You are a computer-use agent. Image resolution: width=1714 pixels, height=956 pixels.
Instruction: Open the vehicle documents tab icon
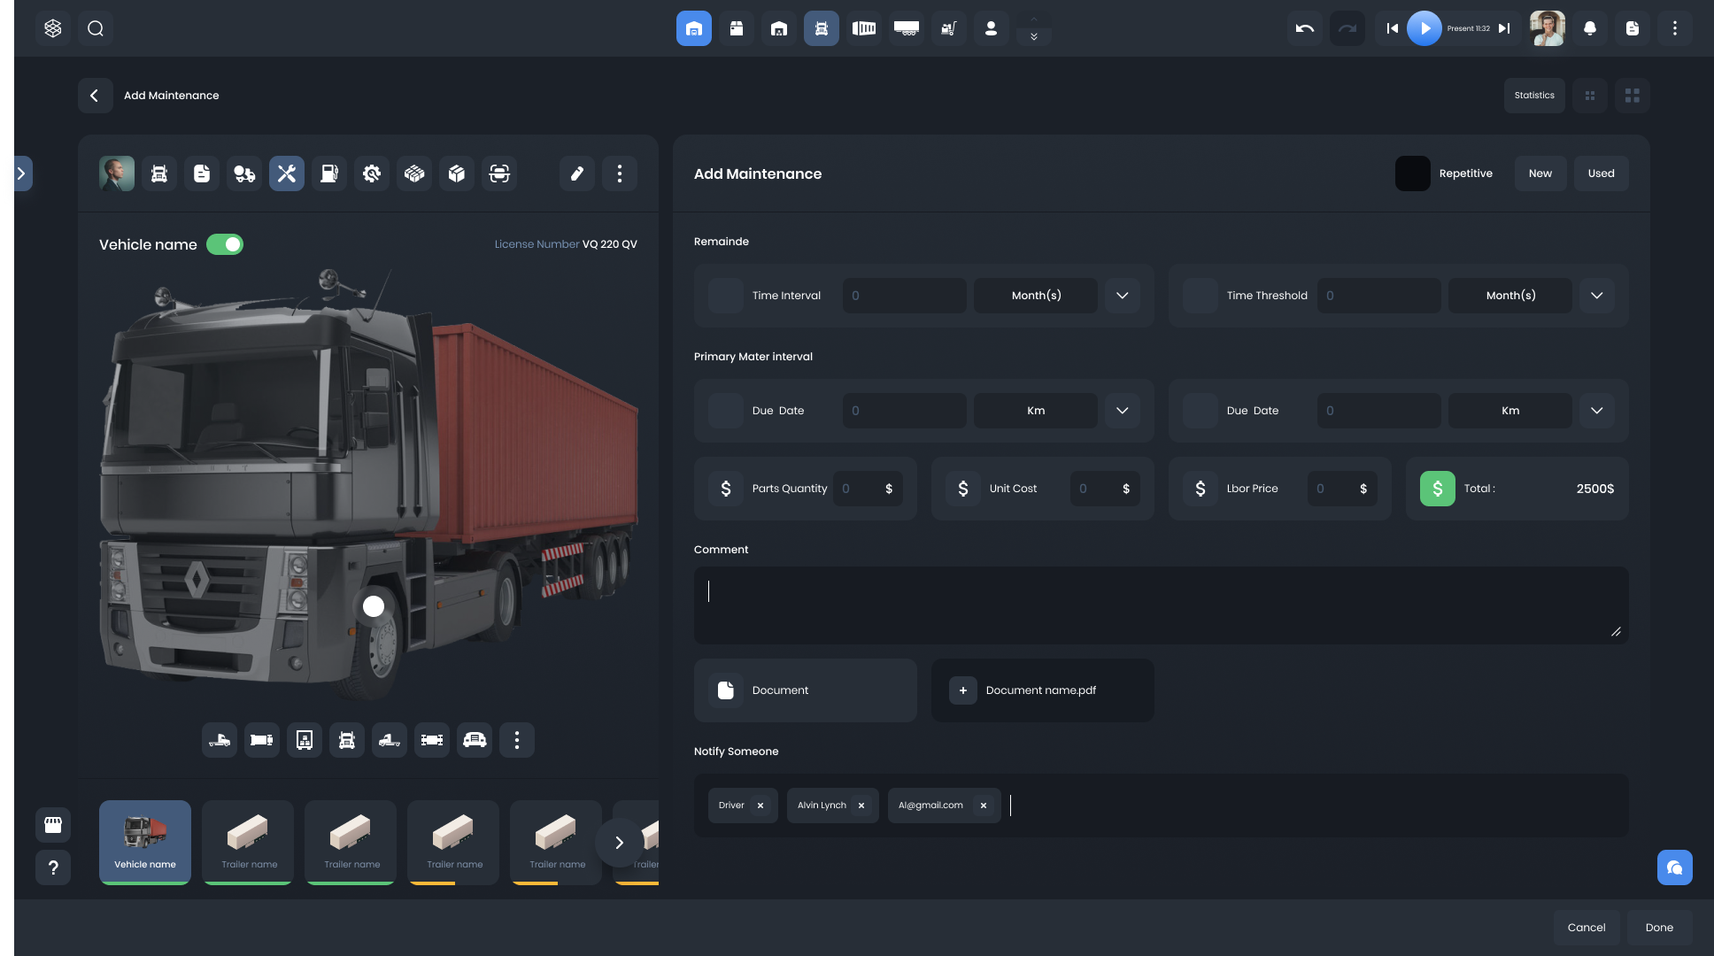(x=202, y=173)
